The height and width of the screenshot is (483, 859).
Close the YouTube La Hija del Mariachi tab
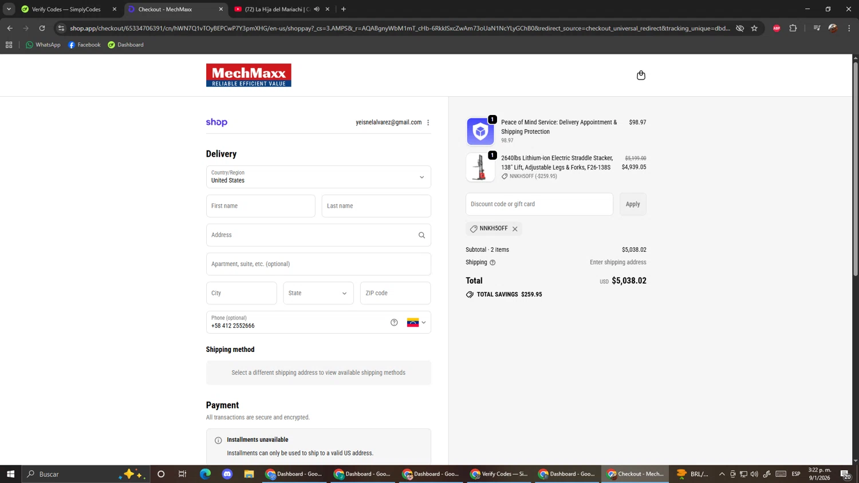click(328, 9)
